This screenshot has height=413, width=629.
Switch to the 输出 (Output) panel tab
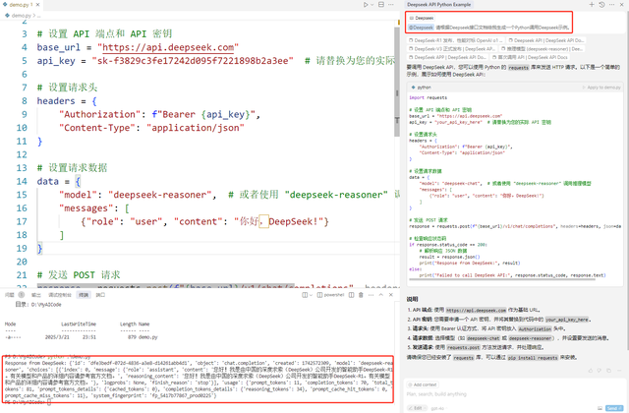point(36,295)
